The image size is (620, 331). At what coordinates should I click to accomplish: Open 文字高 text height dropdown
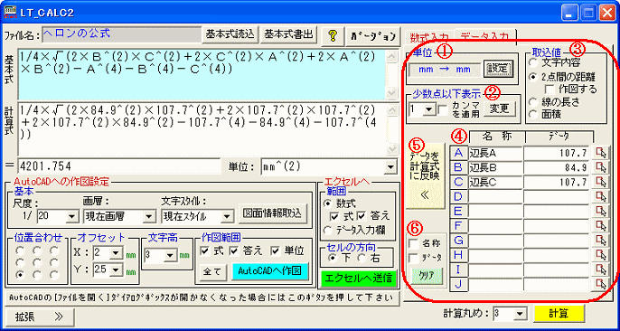click(170, 255)
